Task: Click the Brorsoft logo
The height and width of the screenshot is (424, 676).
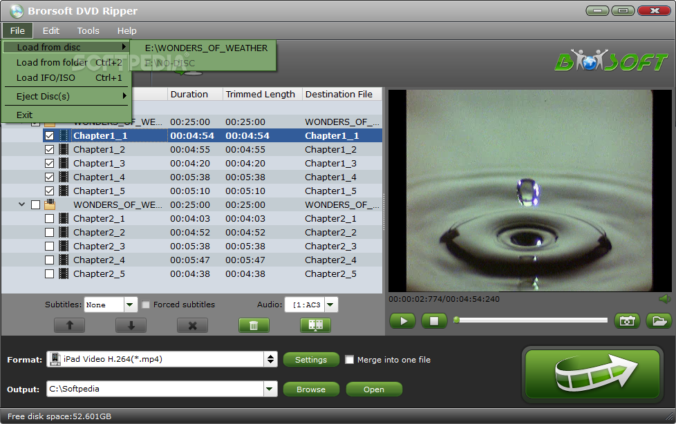Action: 611,61
